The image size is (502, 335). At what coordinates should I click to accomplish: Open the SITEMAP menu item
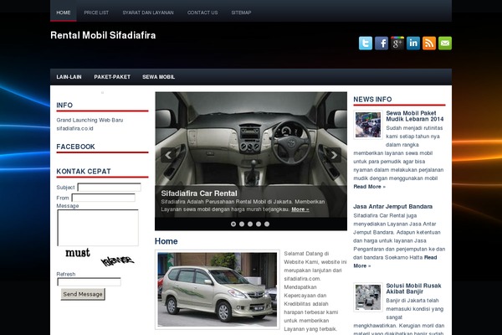(x=241, y=13)
